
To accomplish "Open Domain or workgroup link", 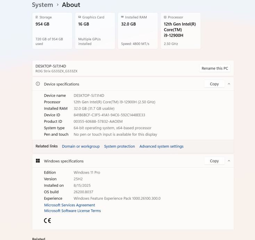I will [x=81, y=146].
